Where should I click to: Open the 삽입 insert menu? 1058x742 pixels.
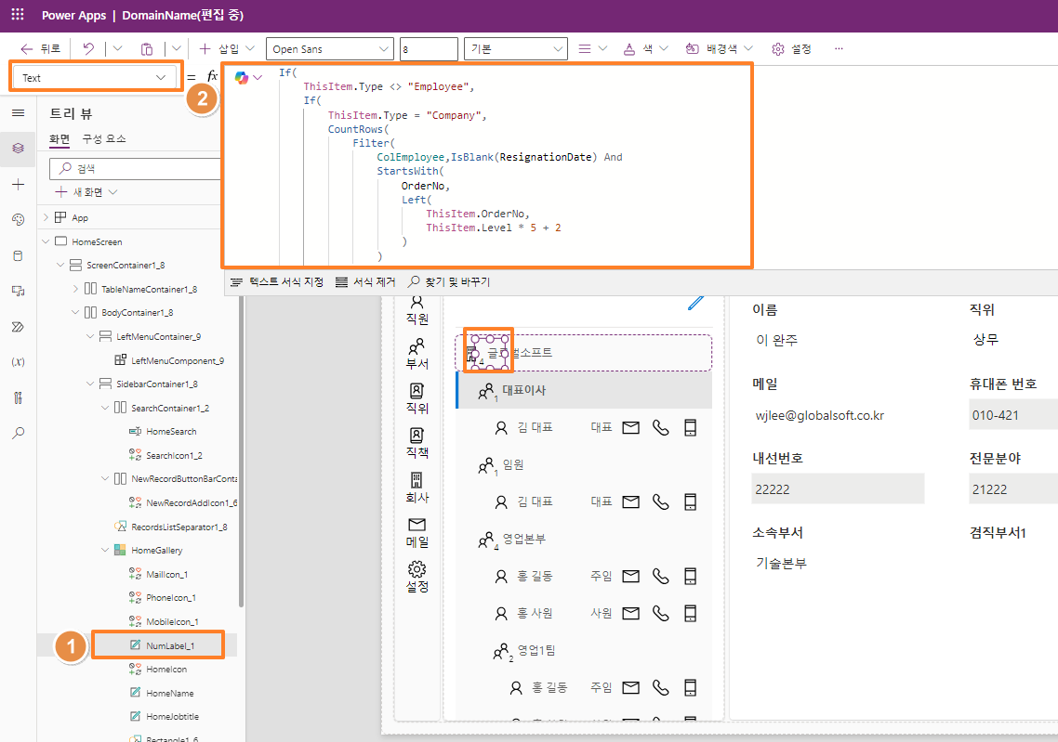tap(227, 48)
